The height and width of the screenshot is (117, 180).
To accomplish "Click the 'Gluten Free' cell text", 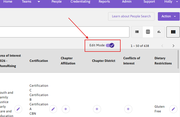I will 159,109.
